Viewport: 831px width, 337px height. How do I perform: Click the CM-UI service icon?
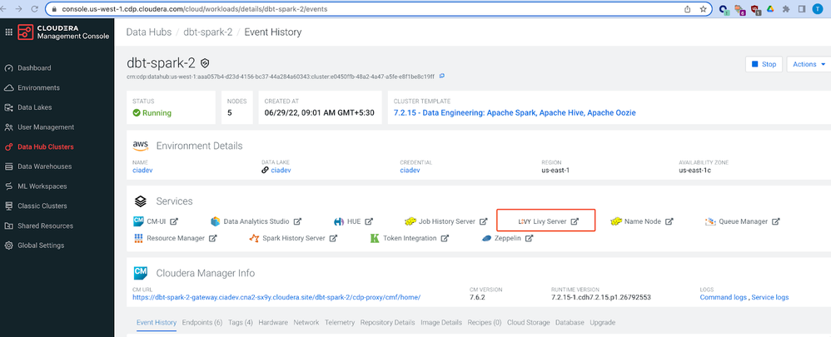[x=138, y=221]
